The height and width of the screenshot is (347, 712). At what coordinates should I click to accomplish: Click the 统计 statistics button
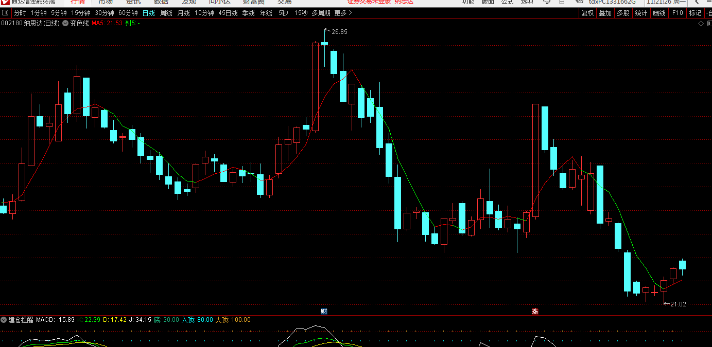click(x=641, y=13)
